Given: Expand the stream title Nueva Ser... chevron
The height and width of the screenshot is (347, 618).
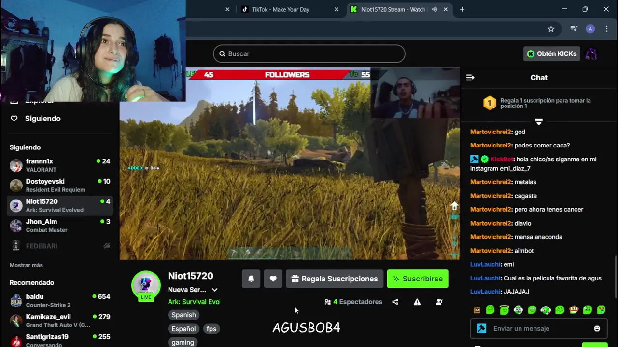Looking at the screenshot, I should point(215,290).
